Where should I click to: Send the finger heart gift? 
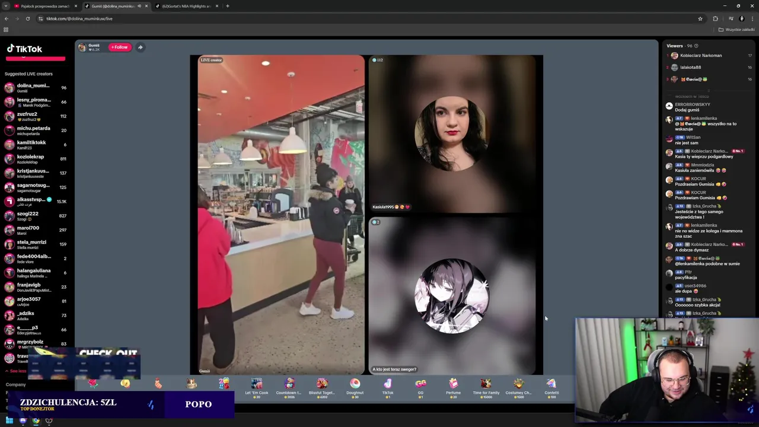125,384
